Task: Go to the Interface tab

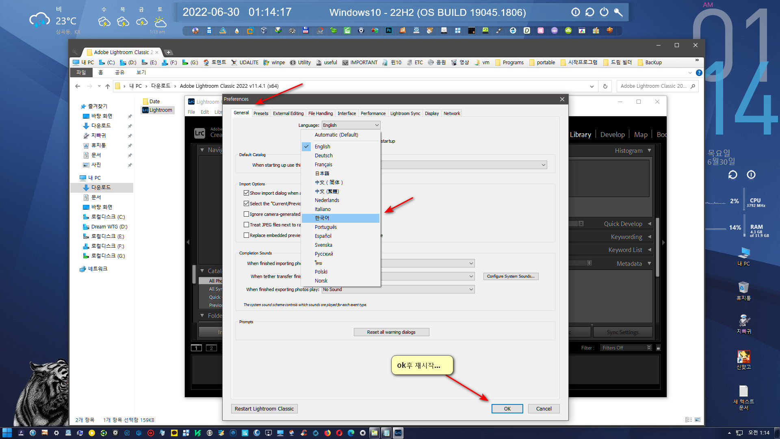Action: point(347,113)
